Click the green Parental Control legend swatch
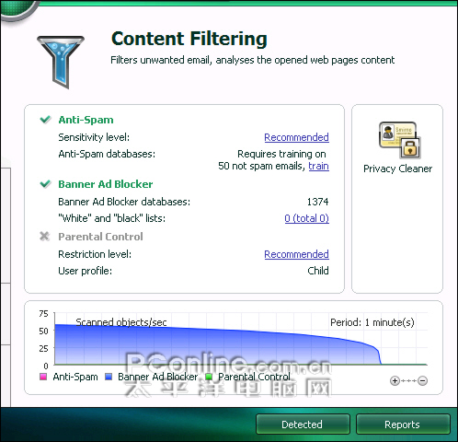Viewport: 458px width, 442px height. (209, 377)
